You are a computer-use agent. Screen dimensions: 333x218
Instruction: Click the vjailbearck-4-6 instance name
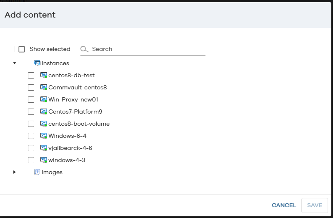coord(70,148)
